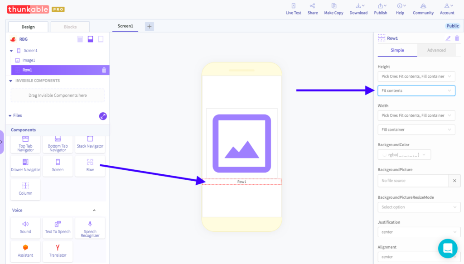Open the Account menu
The width and height of the screenshot is (464, 264).
click(x=447, y=9)
